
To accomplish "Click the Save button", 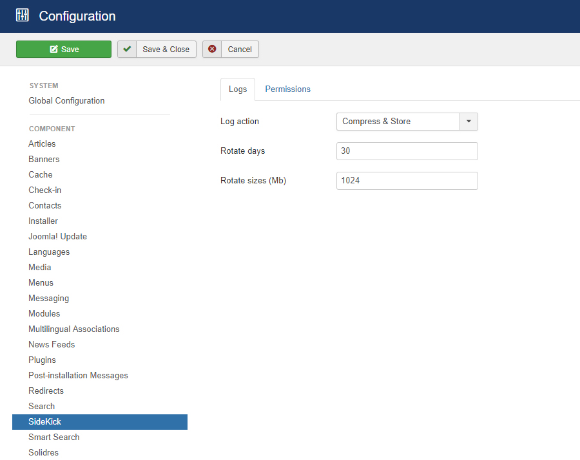I will pos(64,49).
